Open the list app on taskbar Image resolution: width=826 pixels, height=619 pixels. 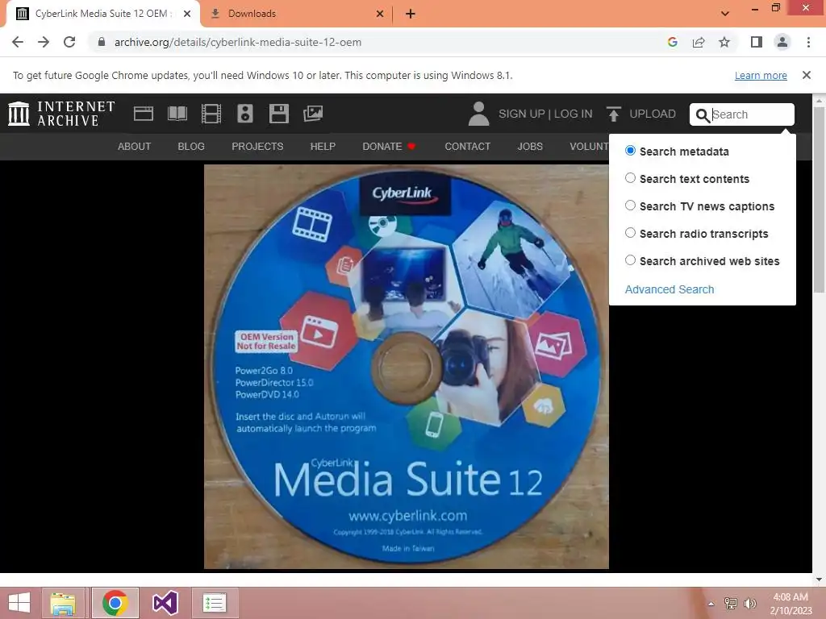214,603
